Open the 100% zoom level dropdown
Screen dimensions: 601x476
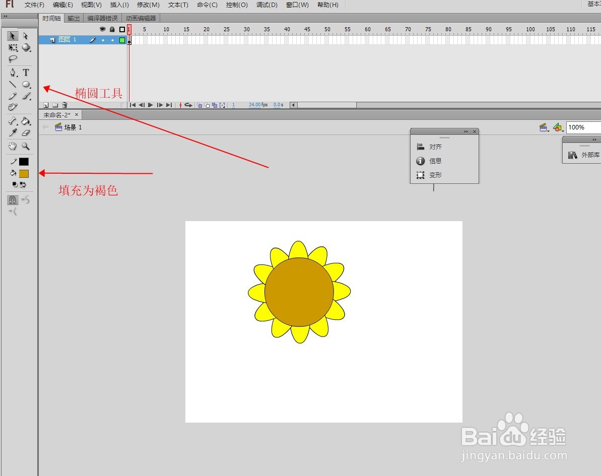click(582, 127)
